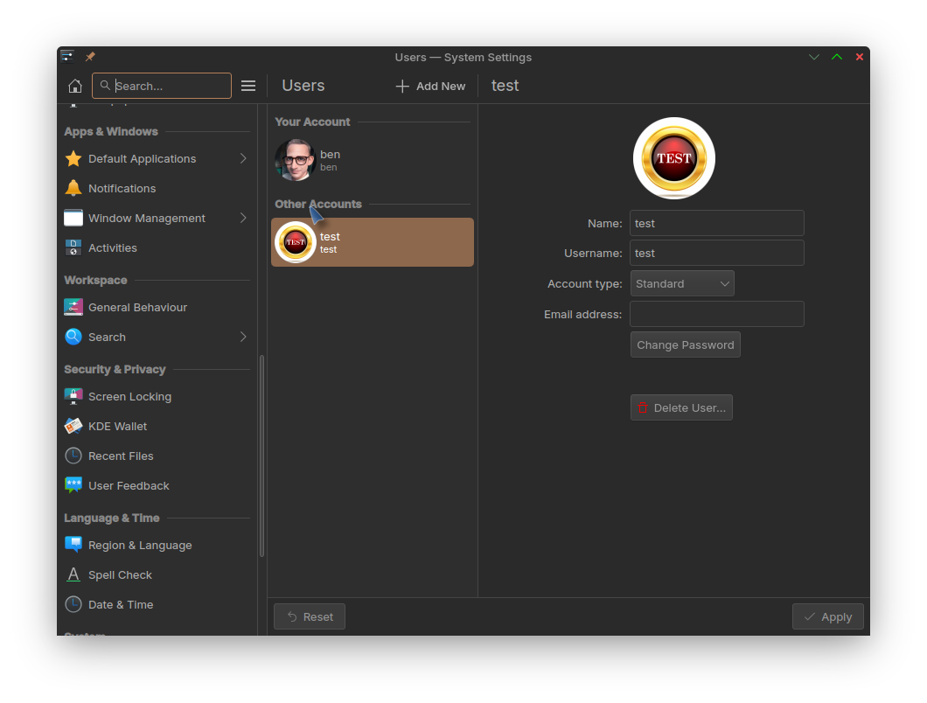Screen dimensions: 927x703
Task: Click into the Email address field
Action: click(716, 314)
